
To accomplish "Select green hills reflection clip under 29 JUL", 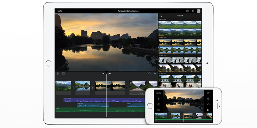I will click(x=180, y=50).
